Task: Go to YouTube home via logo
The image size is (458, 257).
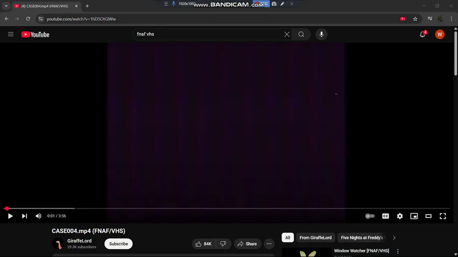Action: pos(35,35)
